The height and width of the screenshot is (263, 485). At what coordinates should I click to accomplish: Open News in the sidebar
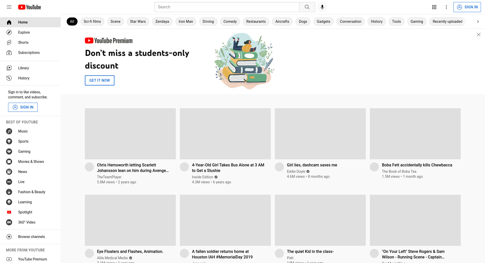tap(30, 172)
